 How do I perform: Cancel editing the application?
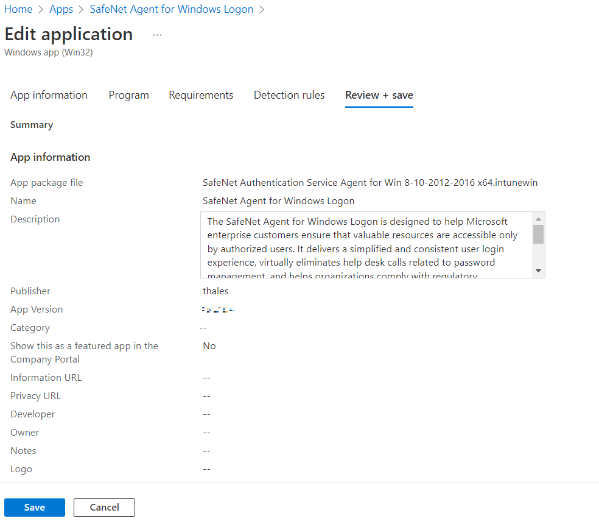click(x=104, y=507)
